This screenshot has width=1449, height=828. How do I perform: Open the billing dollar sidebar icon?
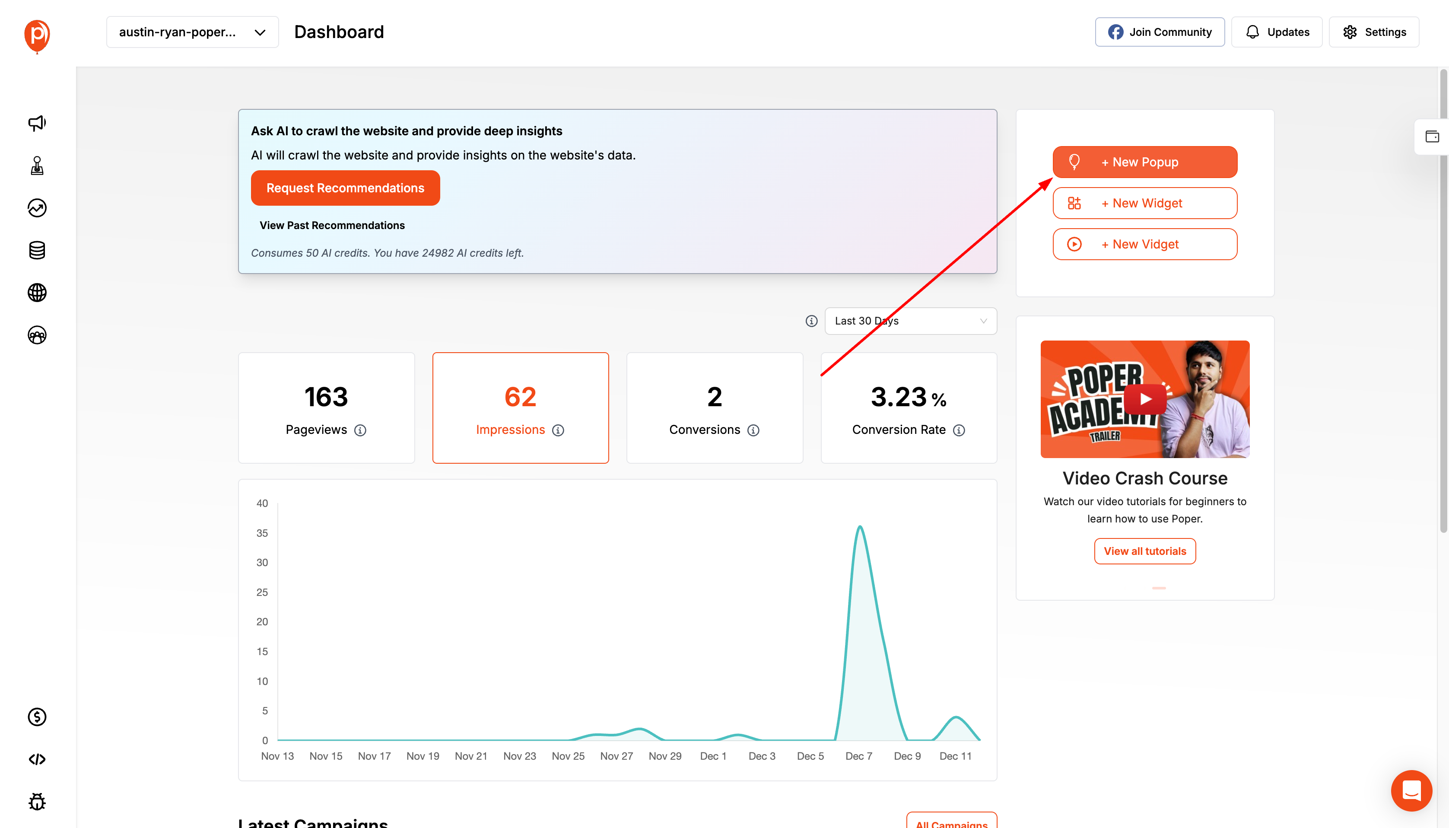(x=37, y=717)
